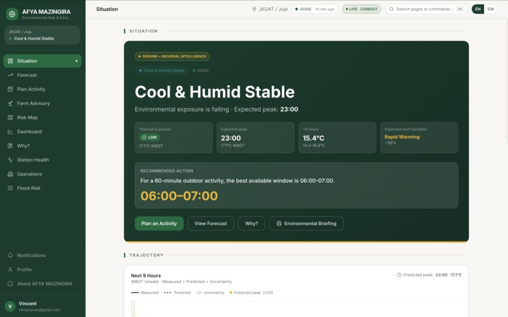Viewport: 508px width, 317px height.
Task: Click the search magnifier icon
Action: pyautogui.click(x=391, y=9)
